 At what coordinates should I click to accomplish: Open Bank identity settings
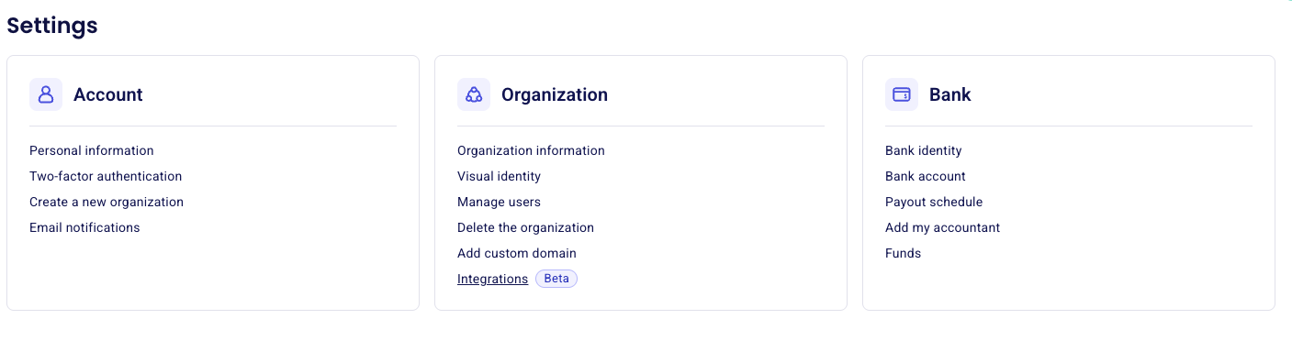click(x=924, y=150)
